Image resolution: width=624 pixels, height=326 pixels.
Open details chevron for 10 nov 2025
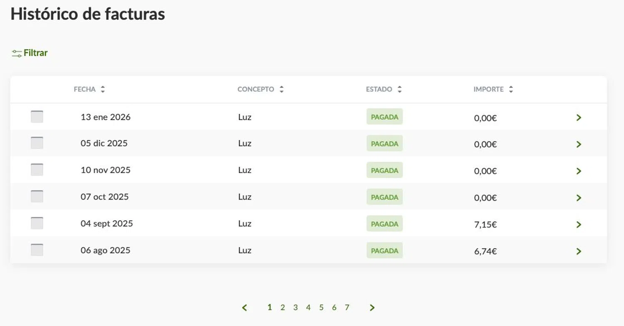[579, 171]
